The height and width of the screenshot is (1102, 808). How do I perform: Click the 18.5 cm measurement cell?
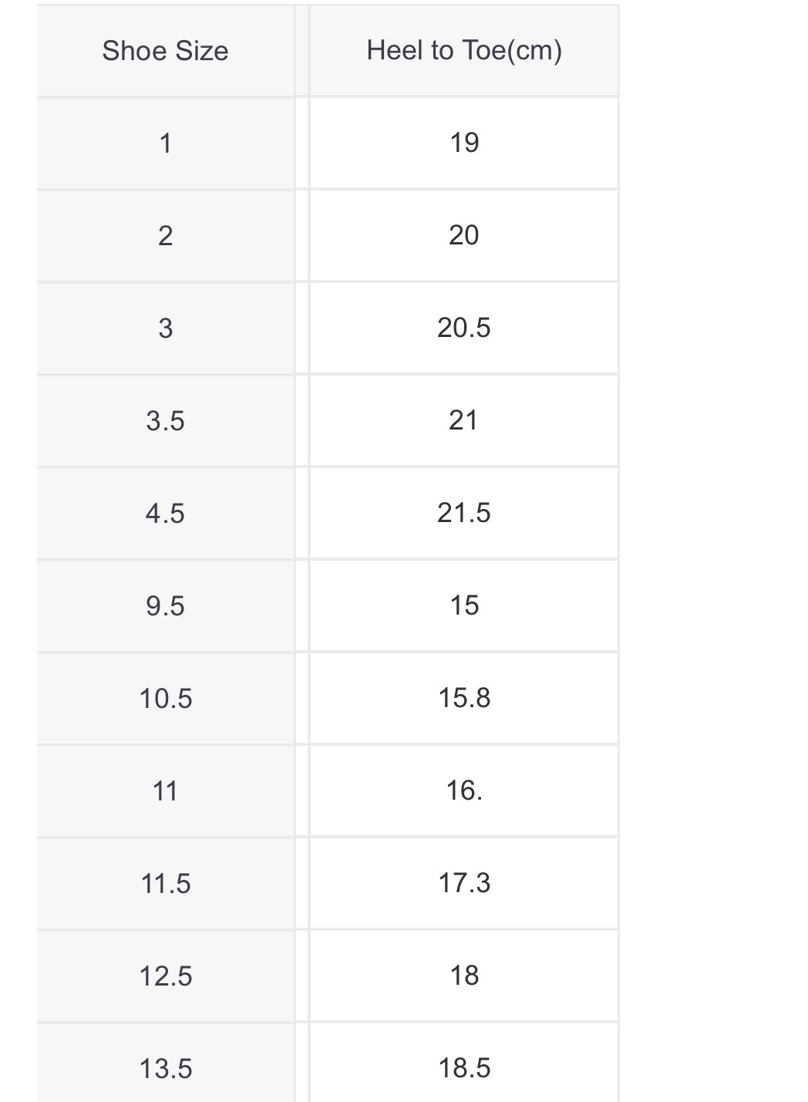pos(464,1063)
